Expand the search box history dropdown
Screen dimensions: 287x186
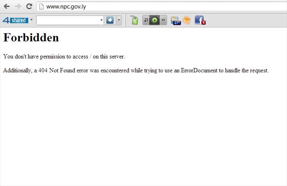pos(101,20)
